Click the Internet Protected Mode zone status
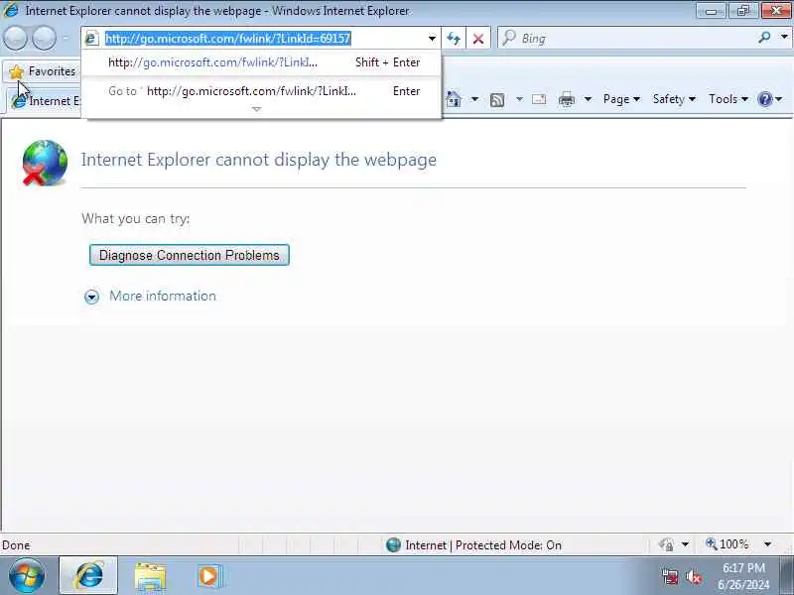 483,545
